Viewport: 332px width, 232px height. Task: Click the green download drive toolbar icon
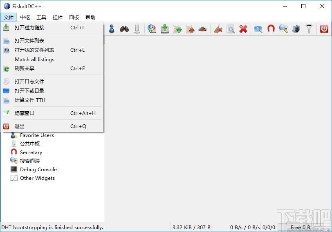pyautogui.click(x=165, y=29)
